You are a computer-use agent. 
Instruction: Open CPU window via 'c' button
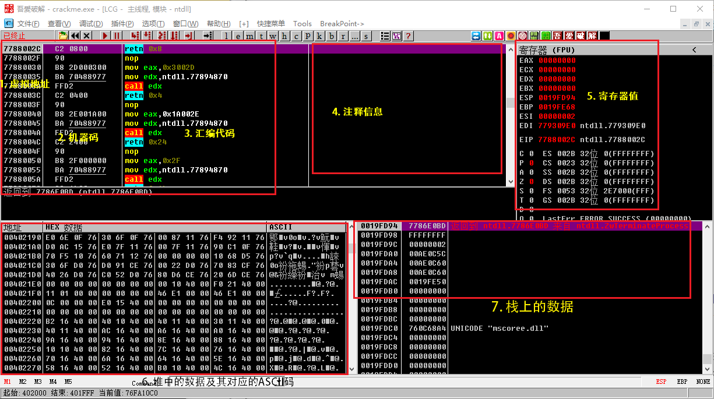pyautogui.click(x=296, y=36)
